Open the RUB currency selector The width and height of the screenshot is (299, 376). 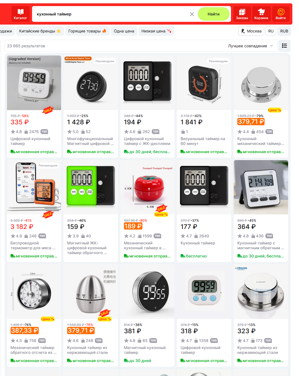[x=284, y=31]
